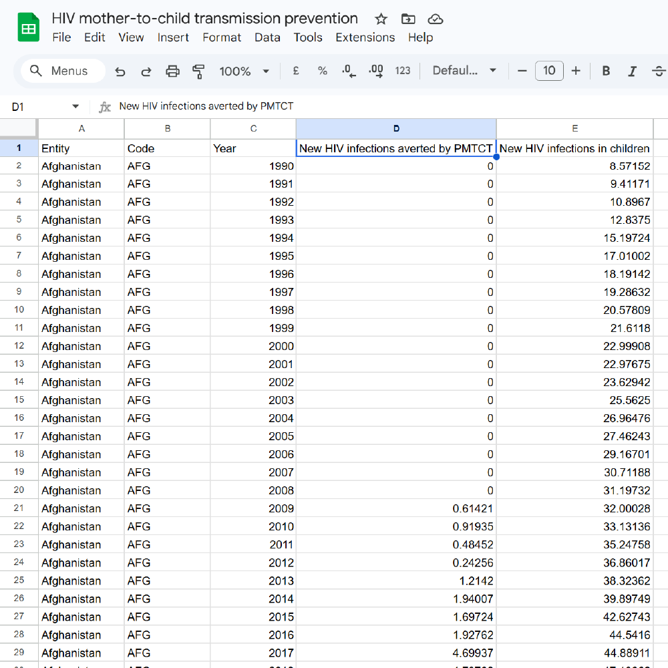Select row 29 header
The height and width of the screenshot is (668, 668).
pyautogui.click(x=19, y=652)
